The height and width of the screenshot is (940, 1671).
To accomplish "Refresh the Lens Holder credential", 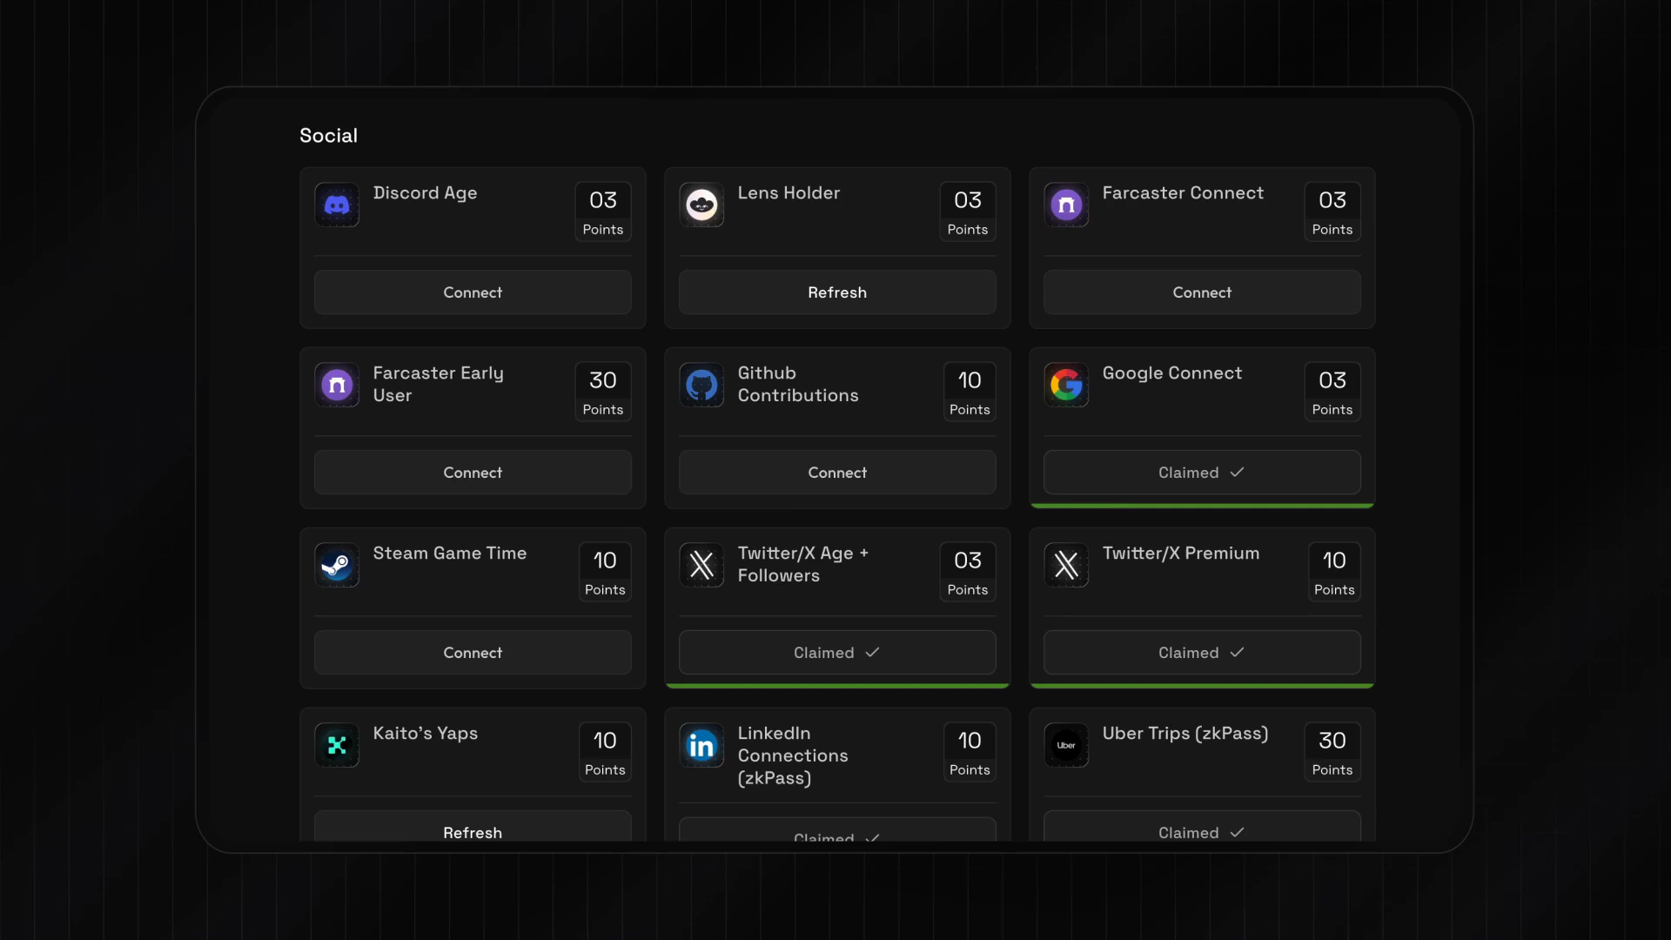I will click(837, 292).
